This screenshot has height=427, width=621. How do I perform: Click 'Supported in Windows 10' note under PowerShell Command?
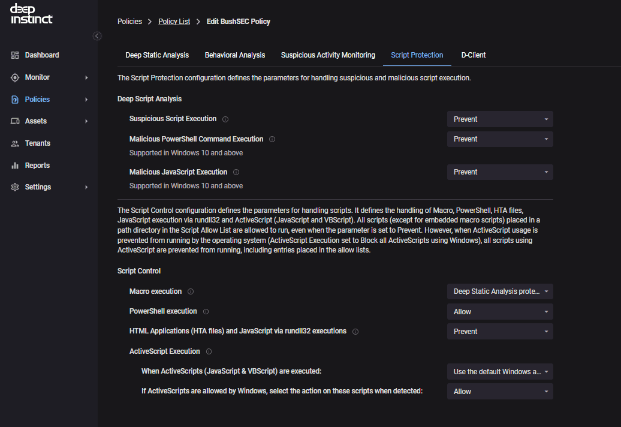tap(186, 153)
